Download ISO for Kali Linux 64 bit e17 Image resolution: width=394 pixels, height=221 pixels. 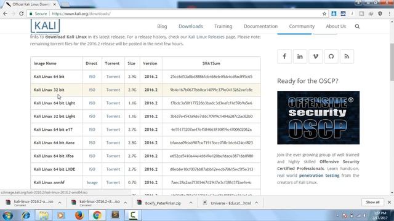(x=92, y=130)
